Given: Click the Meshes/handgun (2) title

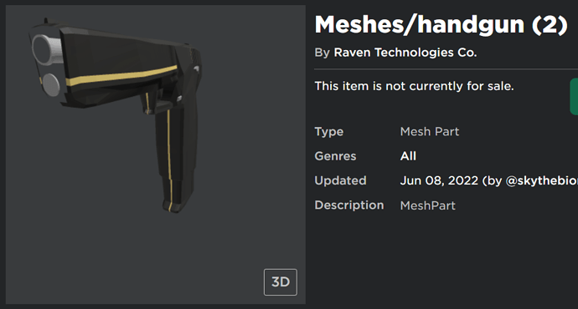Looking at the screenshot, I should [x=441, y=25].
